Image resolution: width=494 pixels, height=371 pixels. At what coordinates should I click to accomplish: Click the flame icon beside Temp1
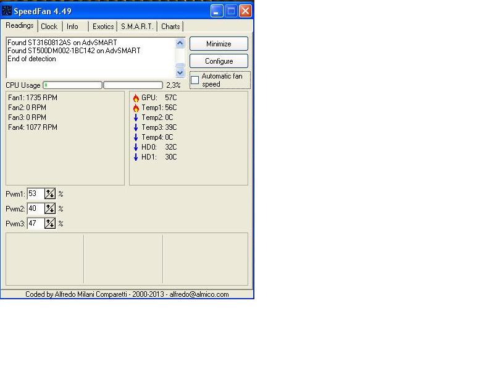tap(136, 108)
